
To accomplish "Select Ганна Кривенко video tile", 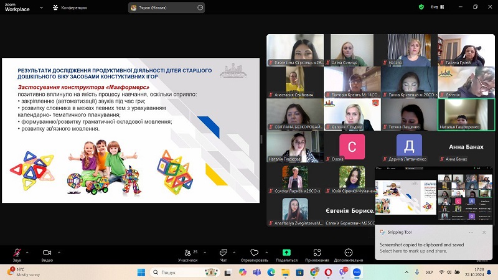I will pyautogui.click(x=409, y=82).
